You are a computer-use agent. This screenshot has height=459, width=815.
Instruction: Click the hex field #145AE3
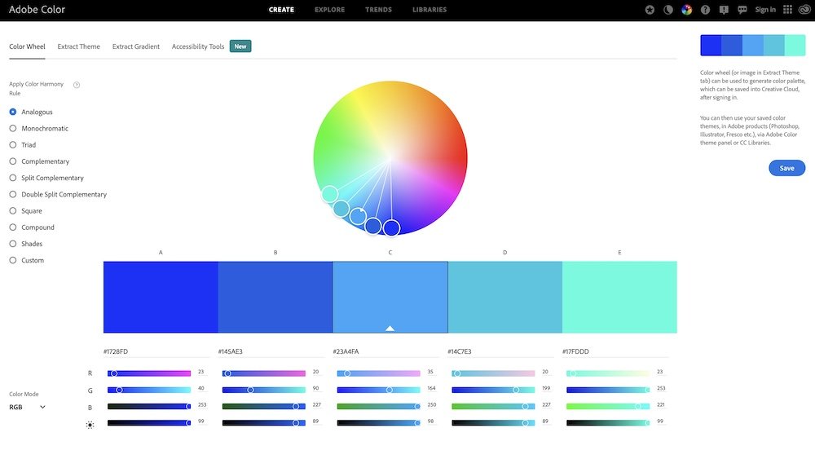tap(271, 351)
